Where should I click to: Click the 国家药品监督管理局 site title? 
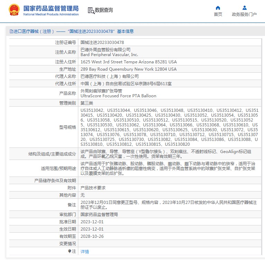(51, 8)
